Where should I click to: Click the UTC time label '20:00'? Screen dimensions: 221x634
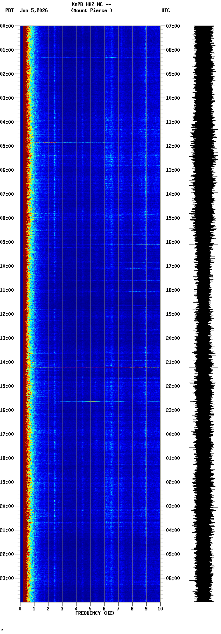tap(173, 338)
